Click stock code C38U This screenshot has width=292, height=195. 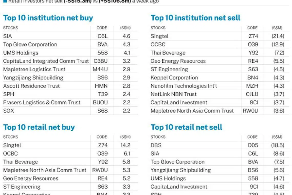click(x=101, y=61)
